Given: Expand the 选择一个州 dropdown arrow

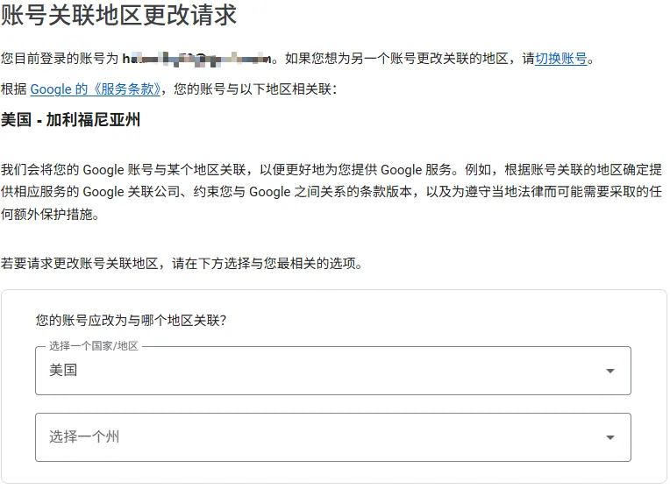Looking at the screenshot, I should (610, 437).
